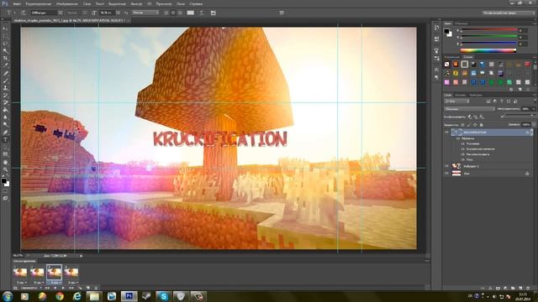Select the Brush tool
Screen dimensions: 538x302
coord(5,81)
